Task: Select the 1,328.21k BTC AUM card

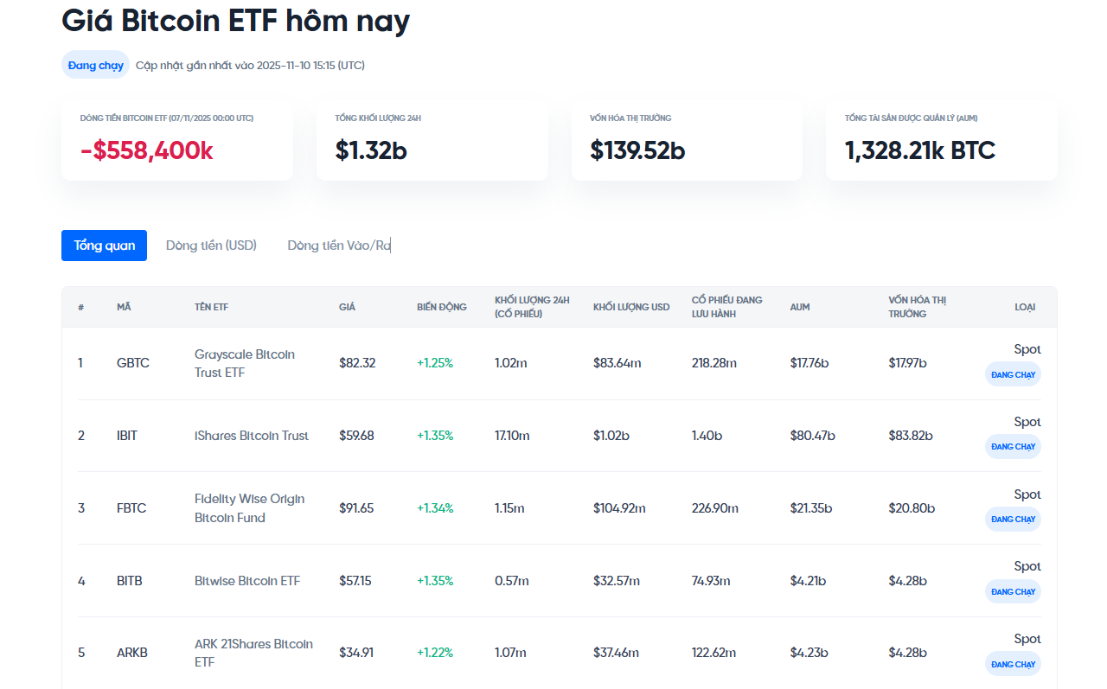Action: coord(941,140)
